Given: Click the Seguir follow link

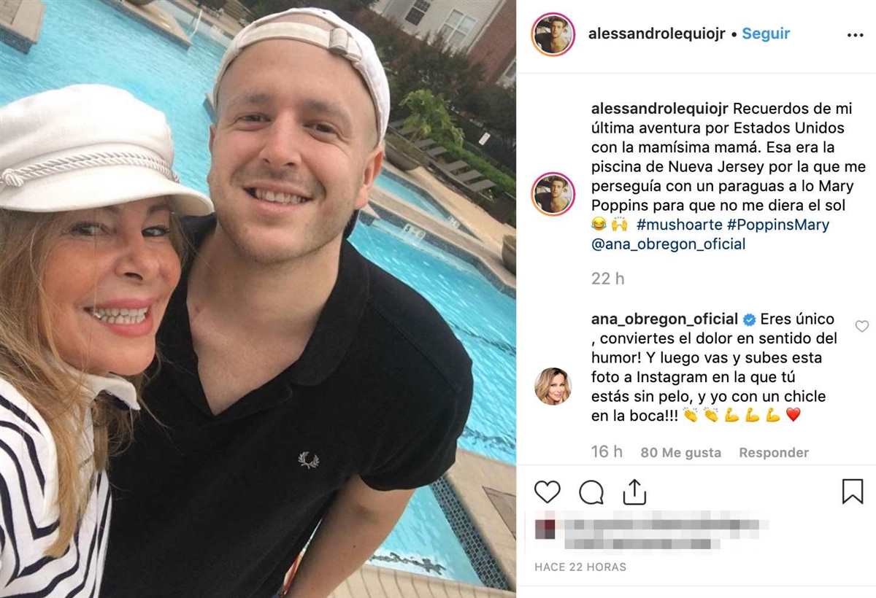Looking at the screenshot, I should click(766, 34).
